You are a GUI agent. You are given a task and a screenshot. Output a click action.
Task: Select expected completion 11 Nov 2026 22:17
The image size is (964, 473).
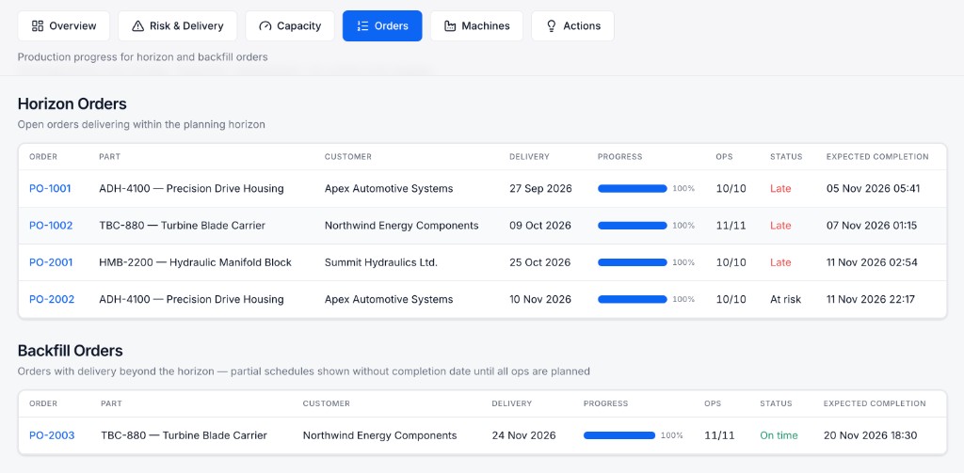point(871,299)
